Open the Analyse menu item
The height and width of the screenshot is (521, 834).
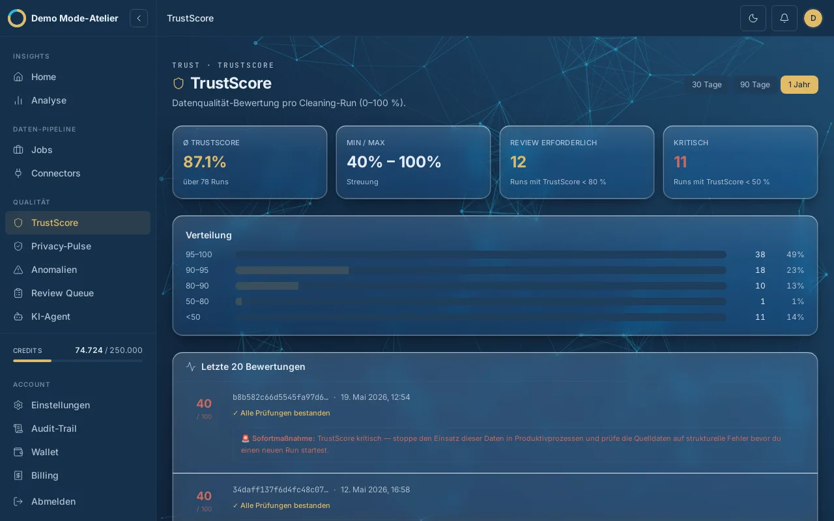[x=78, y=100]
